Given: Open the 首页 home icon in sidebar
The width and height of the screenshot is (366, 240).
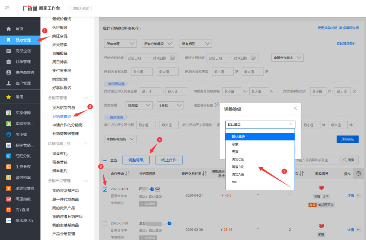Looking at the screenshot, I should pyautogui.click(x=8, y=29).
